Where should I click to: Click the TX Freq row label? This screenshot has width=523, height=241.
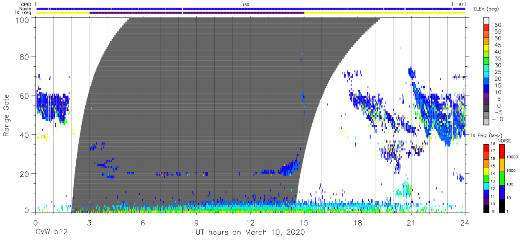click(23, 13)
